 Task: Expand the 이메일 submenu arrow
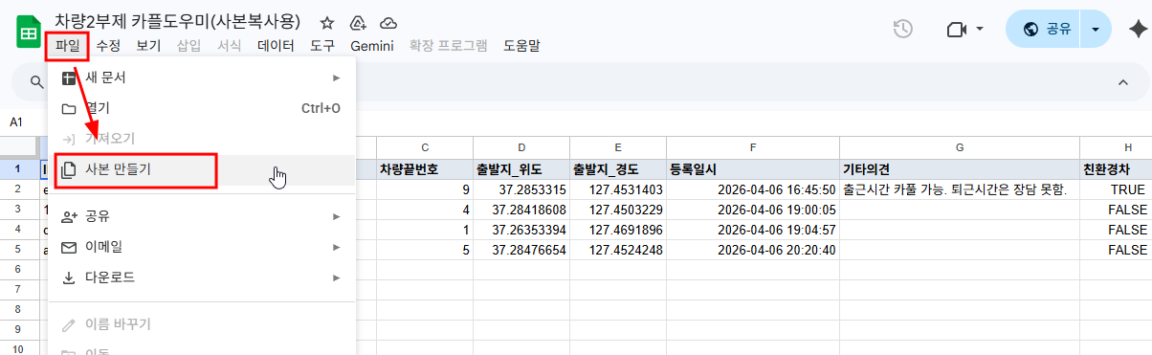click(337, 247)
